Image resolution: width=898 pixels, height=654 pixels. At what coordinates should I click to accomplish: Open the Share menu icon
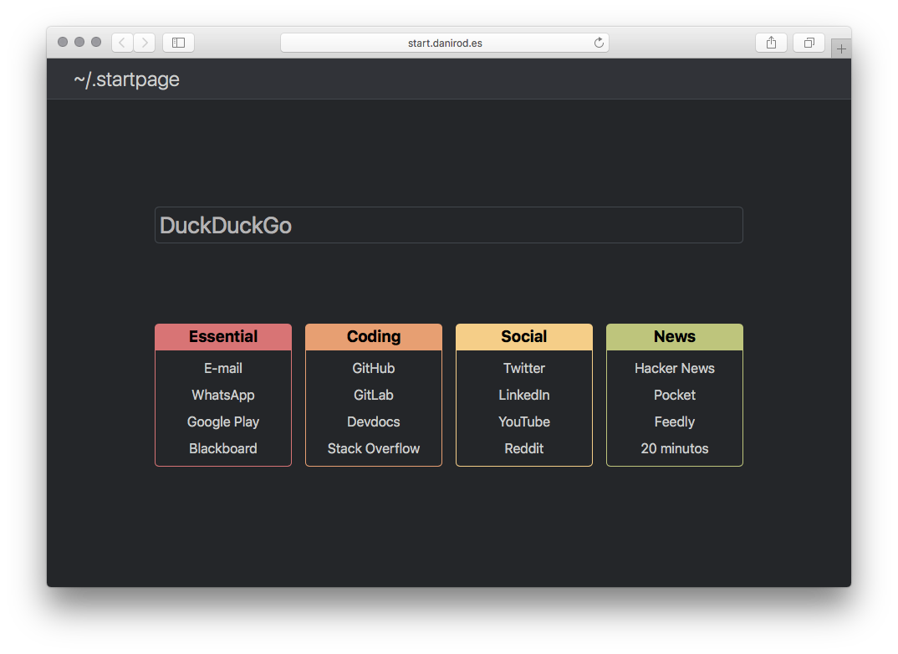[772, 43]
